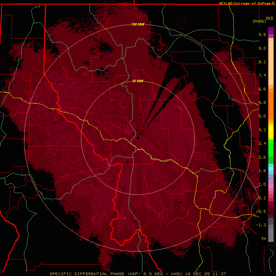Click the cyan segment of the color bar
Viewport: 276px width, 276px height.
[x=271, y=169]
